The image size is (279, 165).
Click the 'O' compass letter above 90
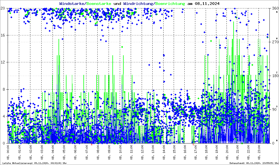277,106
